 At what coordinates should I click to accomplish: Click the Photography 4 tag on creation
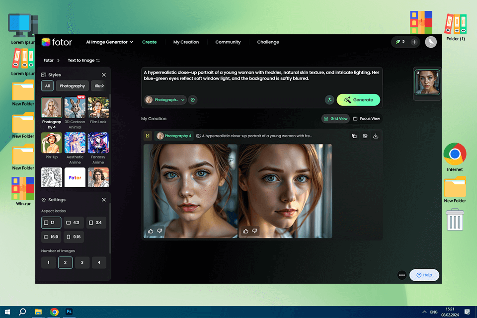click(174, 136)
